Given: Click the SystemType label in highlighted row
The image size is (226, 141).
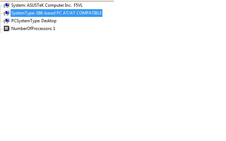Looking at the screenshot, I should 23,13.
